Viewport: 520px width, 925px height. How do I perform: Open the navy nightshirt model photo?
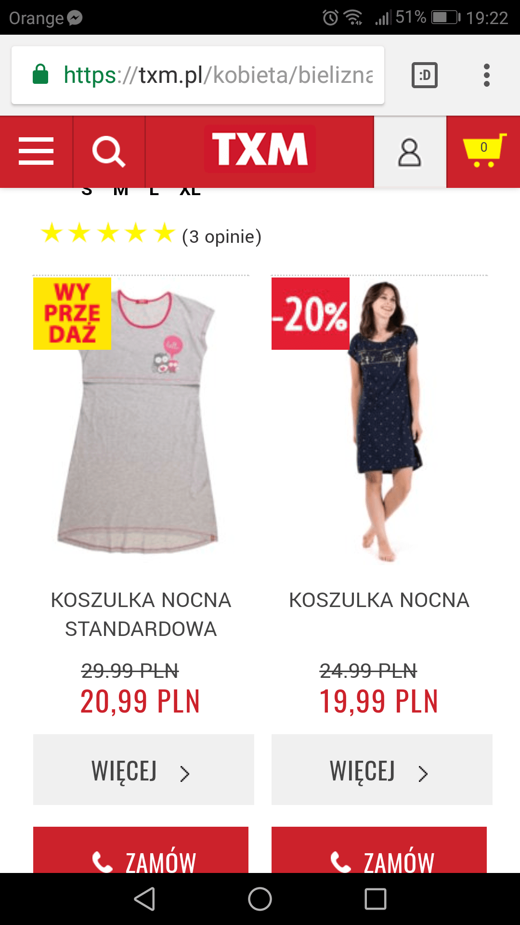click(380, 420)
